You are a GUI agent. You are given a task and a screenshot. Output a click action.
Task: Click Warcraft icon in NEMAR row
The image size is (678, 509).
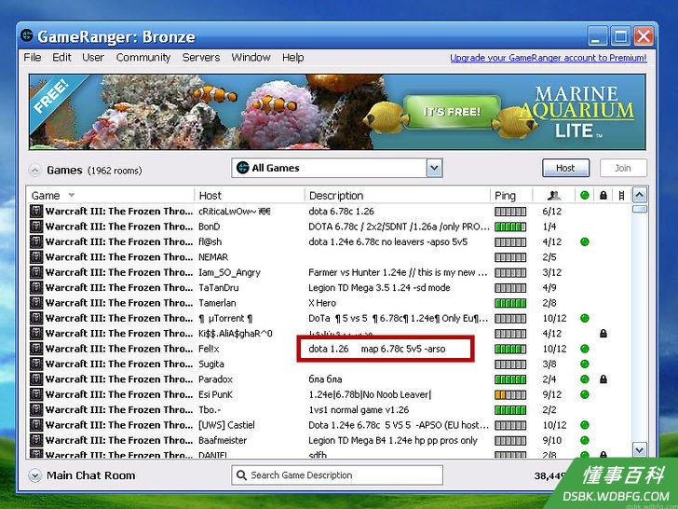click(36, 257)
